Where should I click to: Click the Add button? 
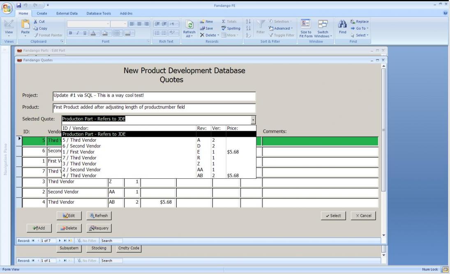[x=39, y=228]
